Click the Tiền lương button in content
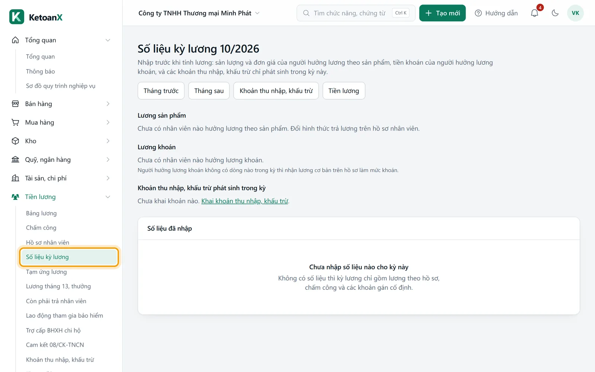This screenshot has height=372, width=595. click(344, 91)
